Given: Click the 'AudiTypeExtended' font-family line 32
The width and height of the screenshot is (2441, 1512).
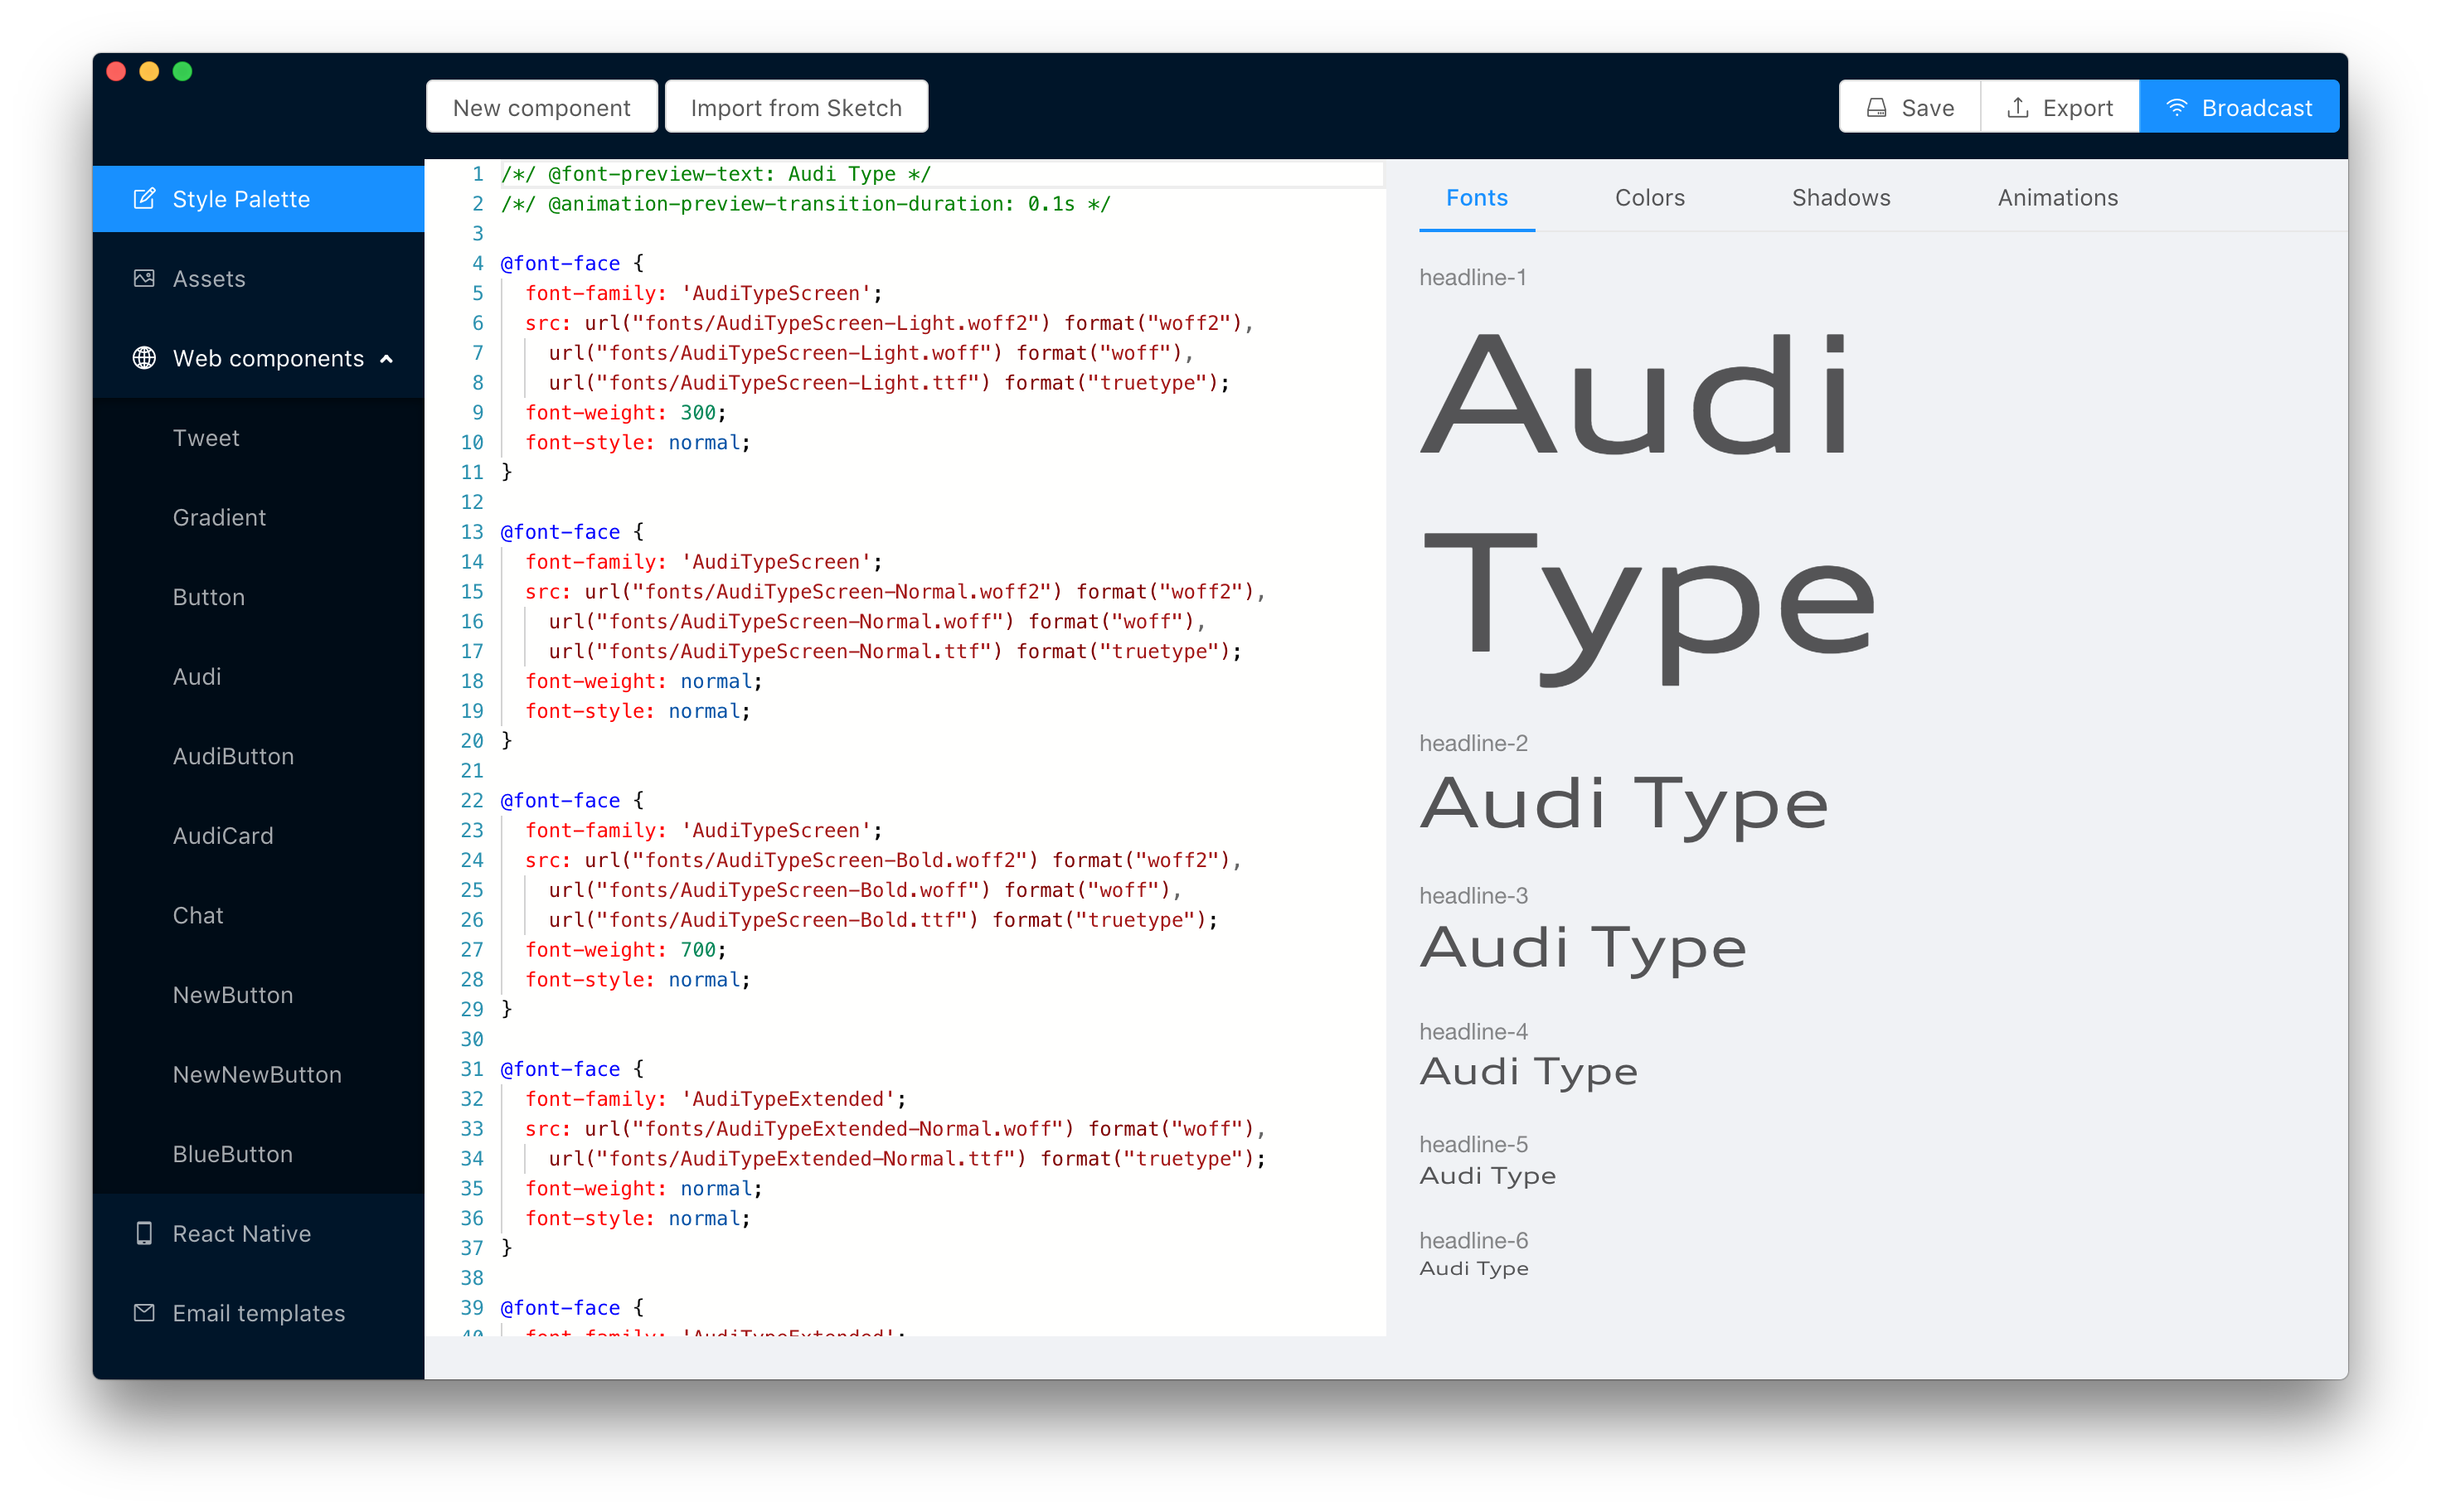Looking at the screenshot, I should pyautogui.click(x=716, y=1099).
